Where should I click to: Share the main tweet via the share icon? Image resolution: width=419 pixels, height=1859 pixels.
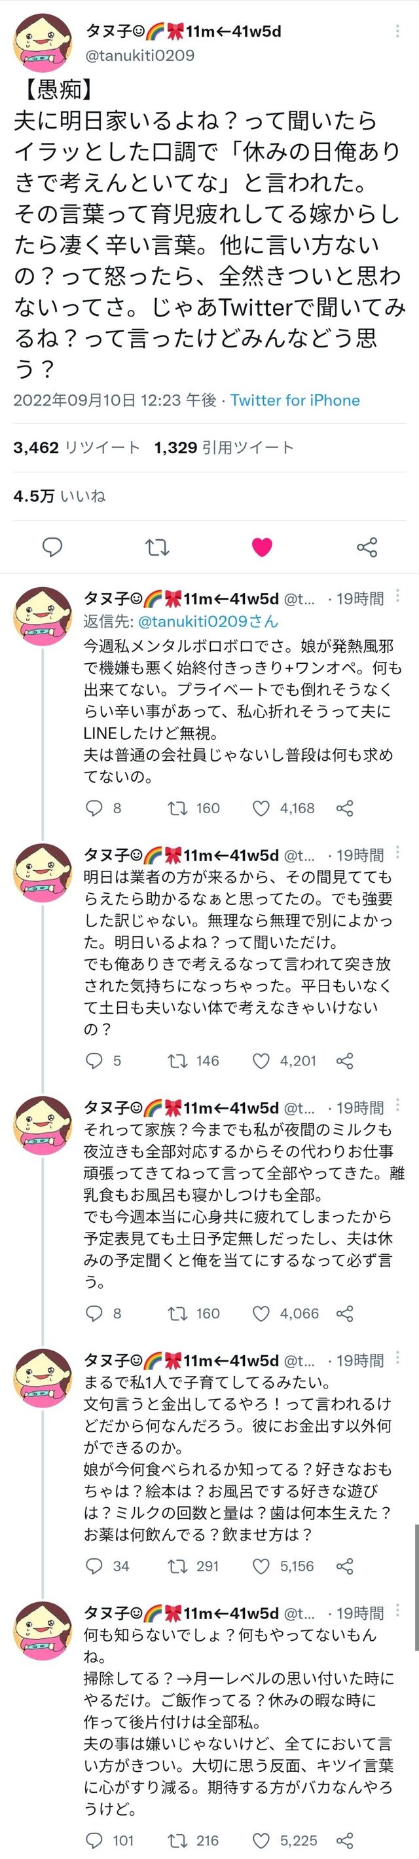pos(367,547)
